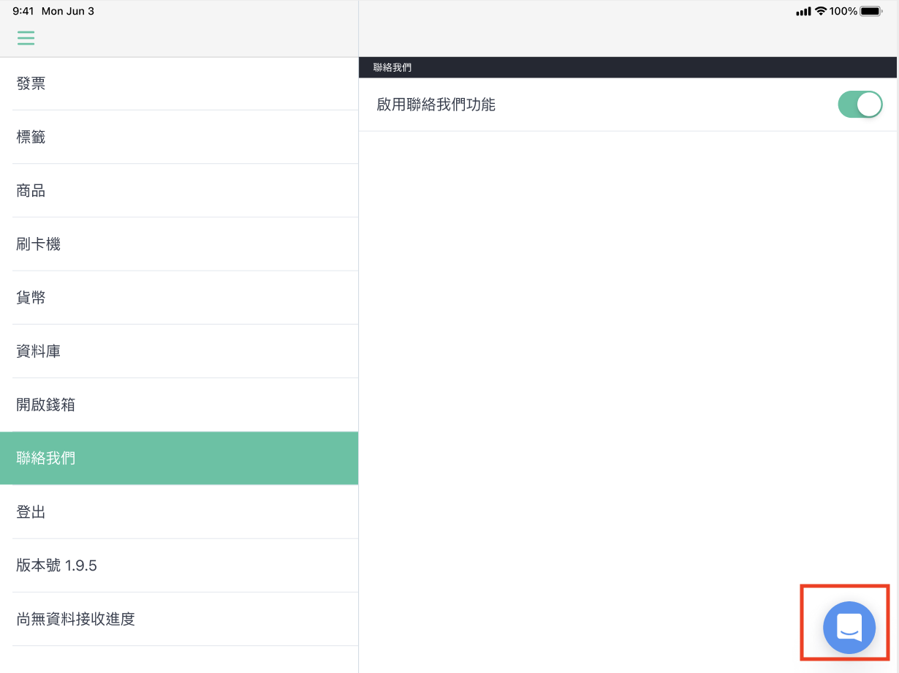Select the highlighted 聯絡我們 item
Screen dimensions: 899x673
click(179, 458)
